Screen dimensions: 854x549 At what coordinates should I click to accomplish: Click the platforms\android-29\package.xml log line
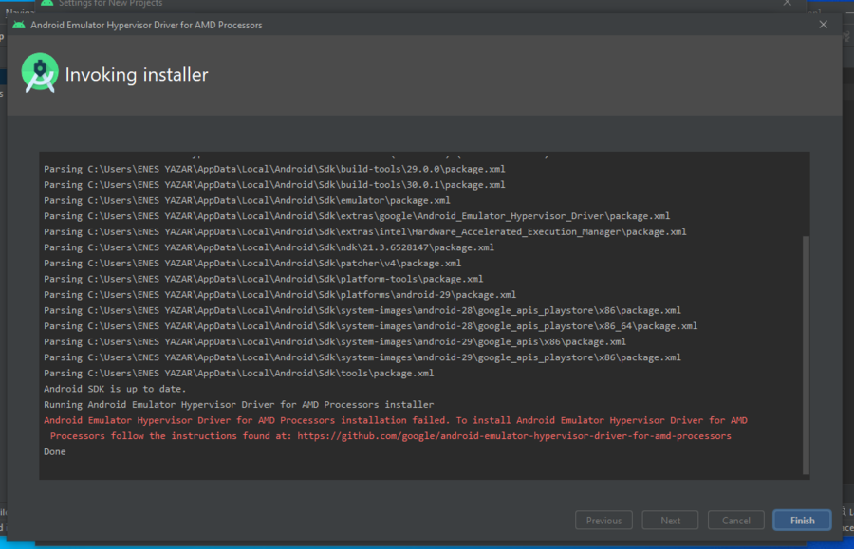tap(280, 294)
